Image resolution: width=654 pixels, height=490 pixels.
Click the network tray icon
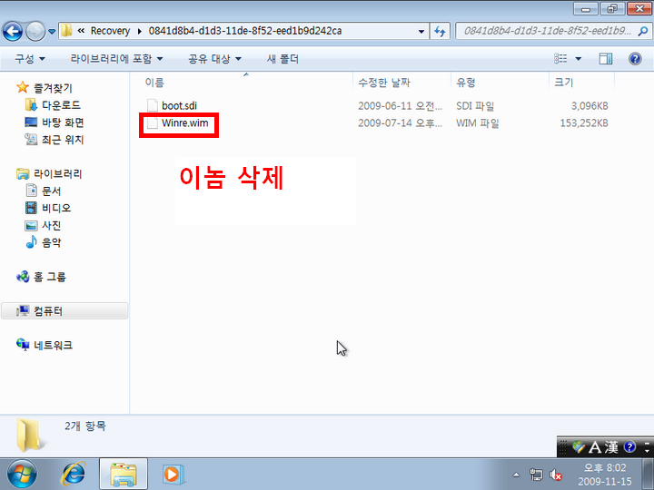click(536, 475)
